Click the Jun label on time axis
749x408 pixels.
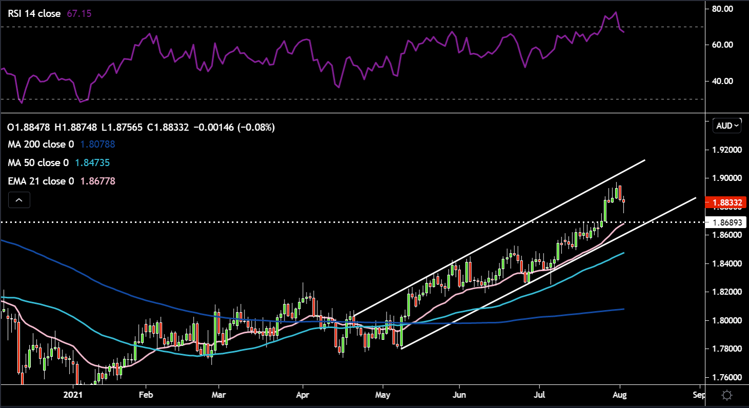coord(459,396)
